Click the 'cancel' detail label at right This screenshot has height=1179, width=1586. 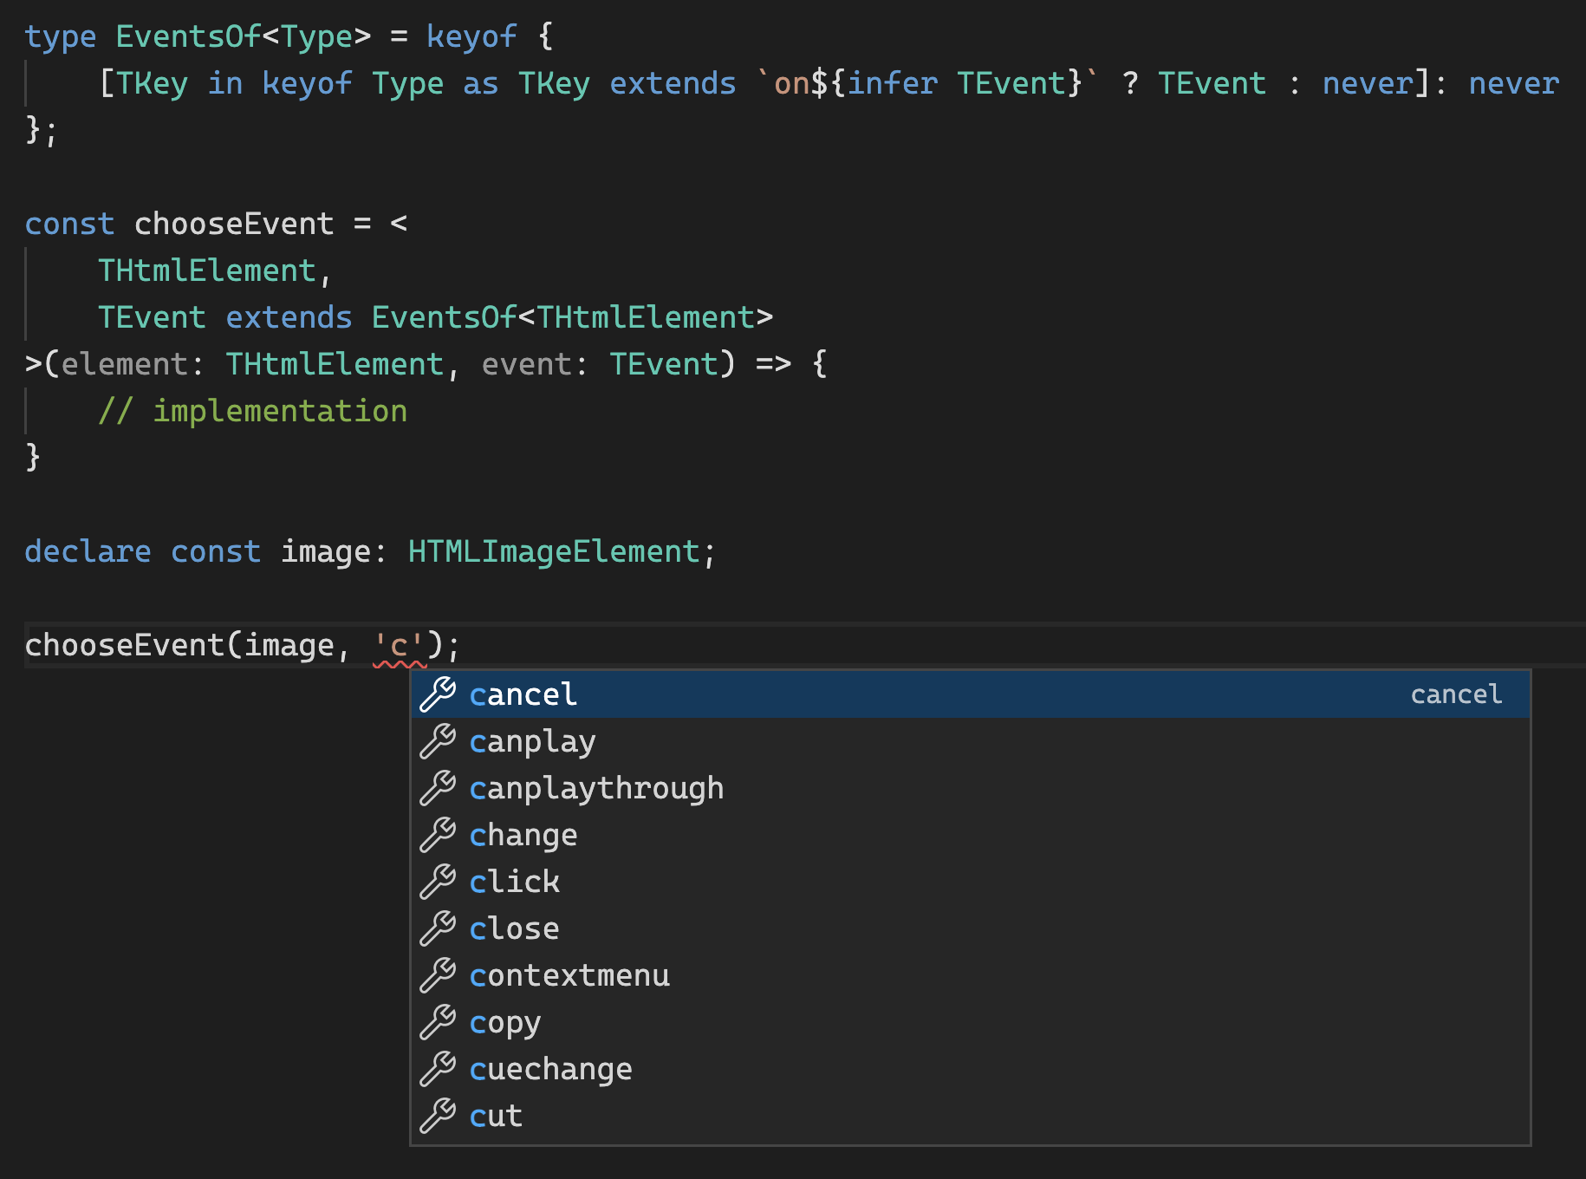[x=1456, y=694]
